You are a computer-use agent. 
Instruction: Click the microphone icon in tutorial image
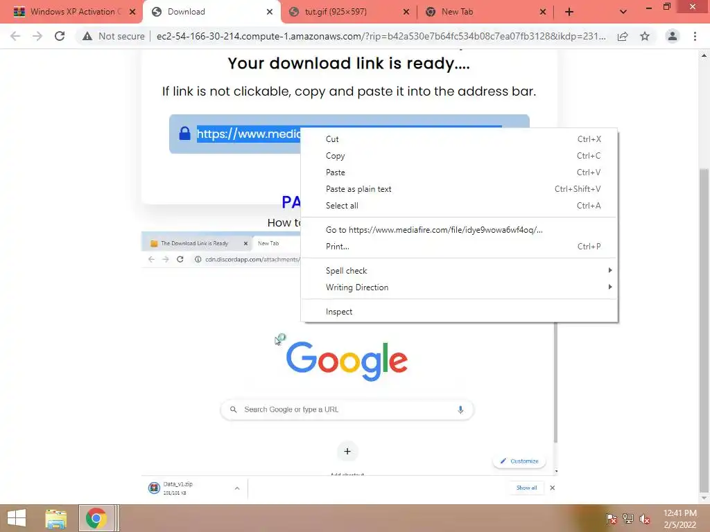click(460, 409)
